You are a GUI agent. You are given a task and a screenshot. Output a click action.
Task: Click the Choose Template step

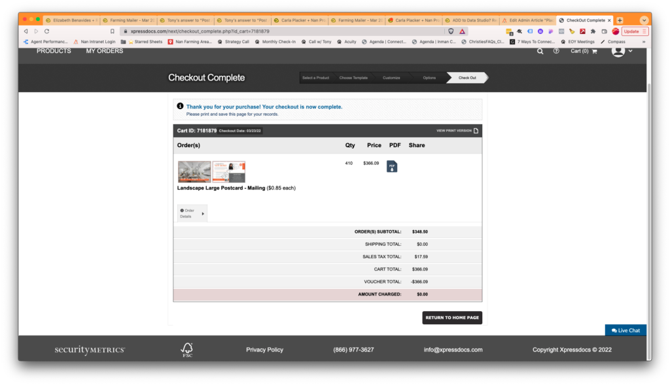[x=353, y=78]
